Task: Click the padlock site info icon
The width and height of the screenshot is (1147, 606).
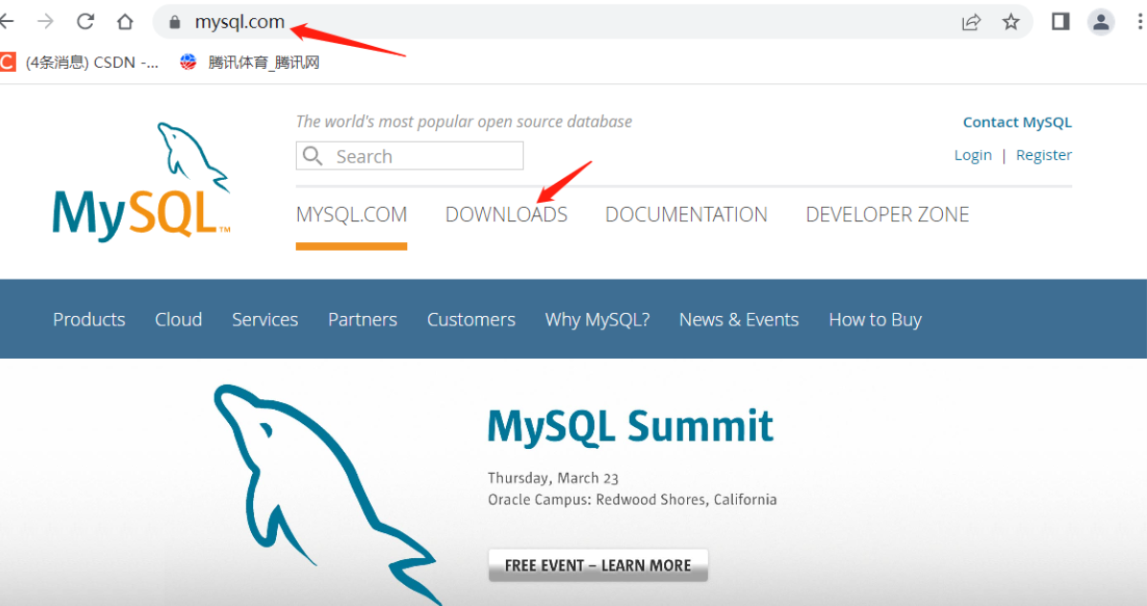Action: point(174,22)
